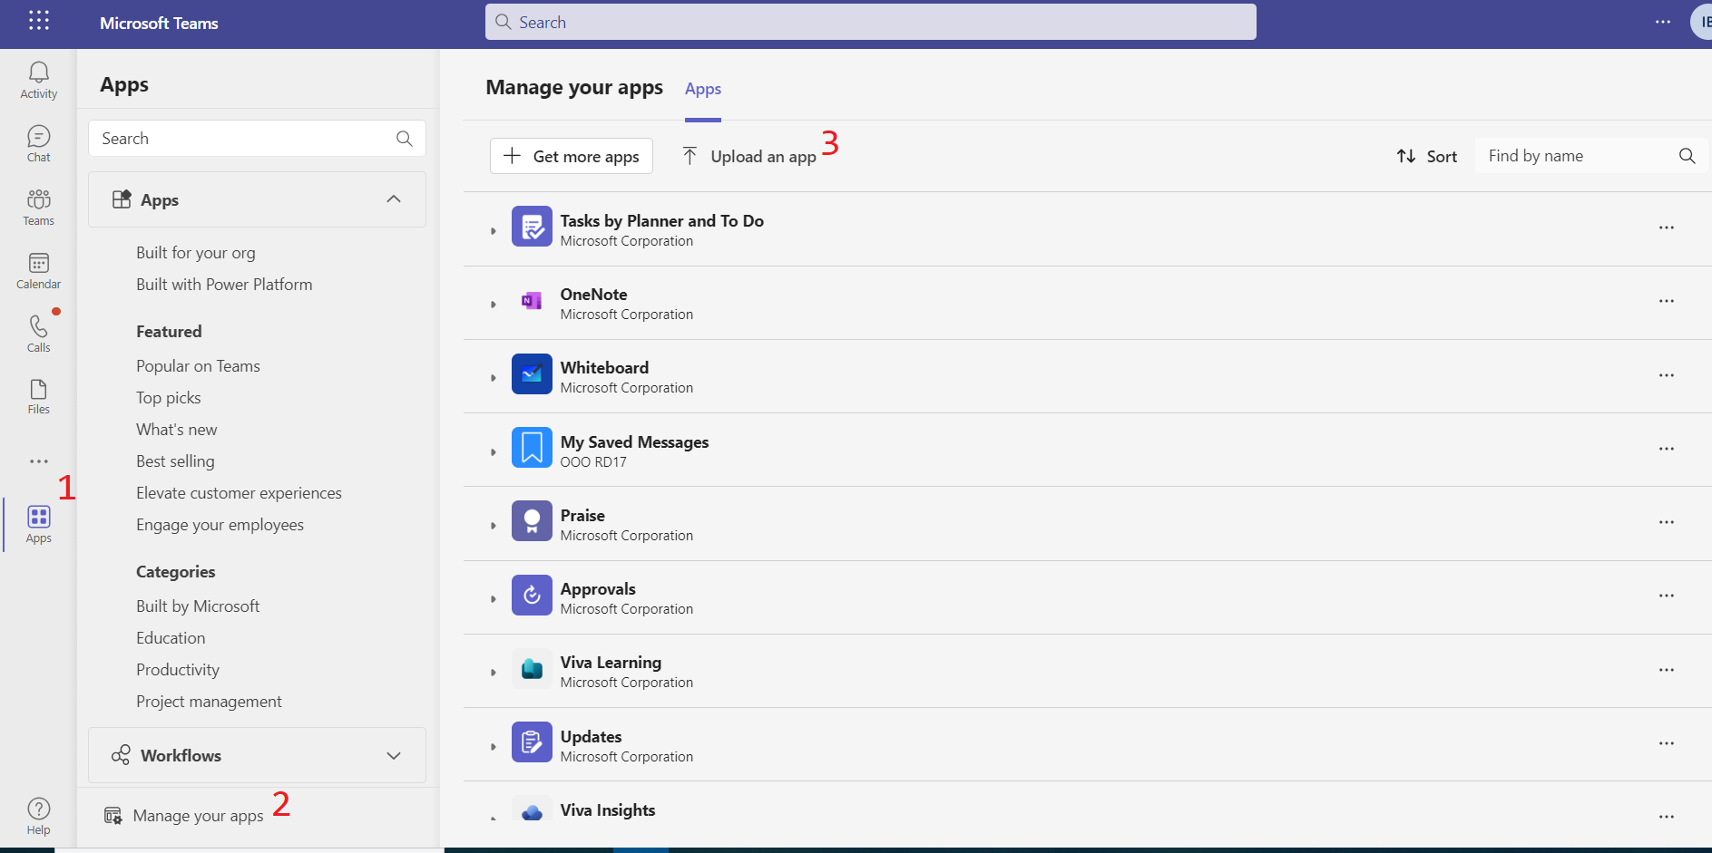Click the Approvals app icon
Viewport: 1712px width, 853px height.
pos(532,595)
